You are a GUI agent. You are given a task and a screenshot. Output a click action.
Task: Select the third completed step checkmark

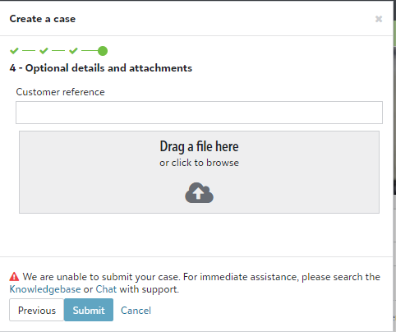click(x=73, y=51)
